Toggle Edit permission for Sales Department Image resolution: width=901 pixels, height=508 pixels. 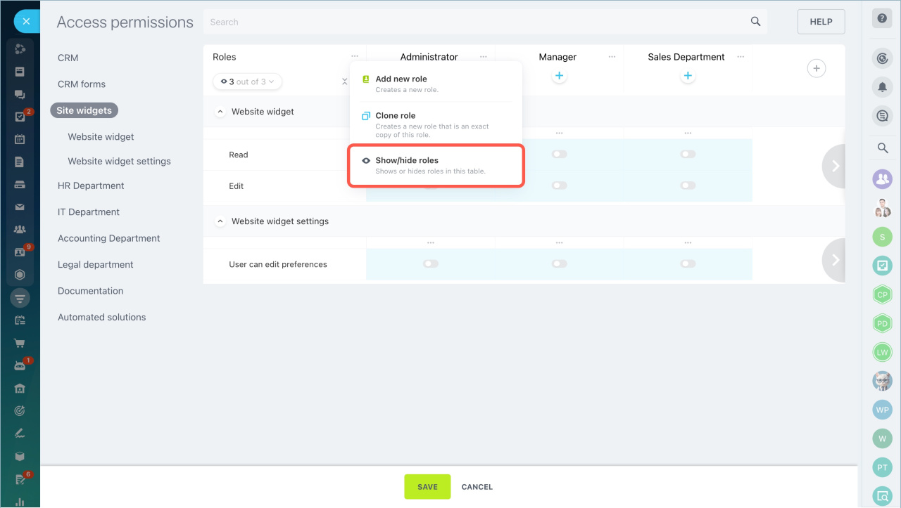(x=688, y=186)
